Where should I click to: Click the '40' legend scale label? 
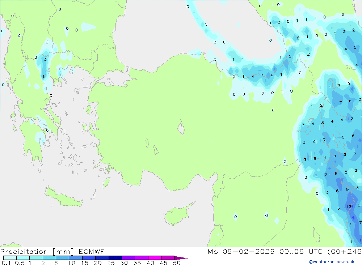click(x=151, y=263)
